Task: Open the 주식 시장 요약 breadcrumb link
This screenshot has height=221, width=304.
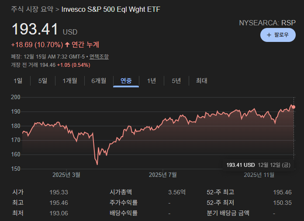Action: pos(32,9)
